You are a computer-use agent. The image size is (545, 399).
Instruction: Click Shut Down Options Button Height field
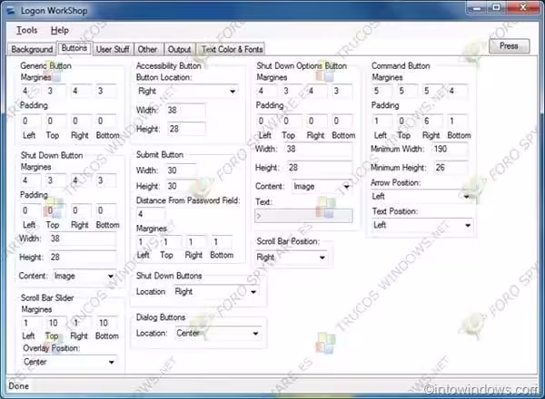[320, 168]
